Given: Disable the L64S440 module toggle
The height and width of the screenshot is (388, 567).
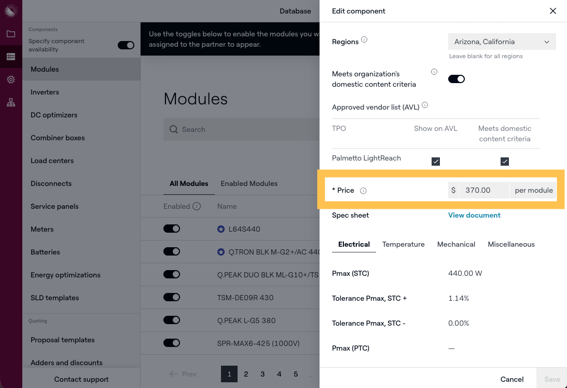Looking at the screenshot, I should tap(172, 229).
